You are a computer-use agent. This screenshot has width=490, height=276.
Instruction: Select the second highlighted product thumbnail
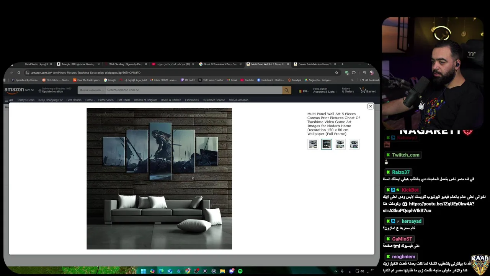[327, 144]
